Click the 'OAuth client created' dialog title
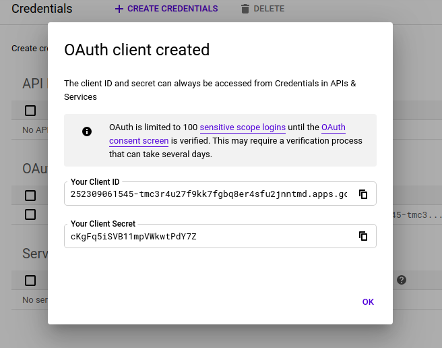 point(137,50)
